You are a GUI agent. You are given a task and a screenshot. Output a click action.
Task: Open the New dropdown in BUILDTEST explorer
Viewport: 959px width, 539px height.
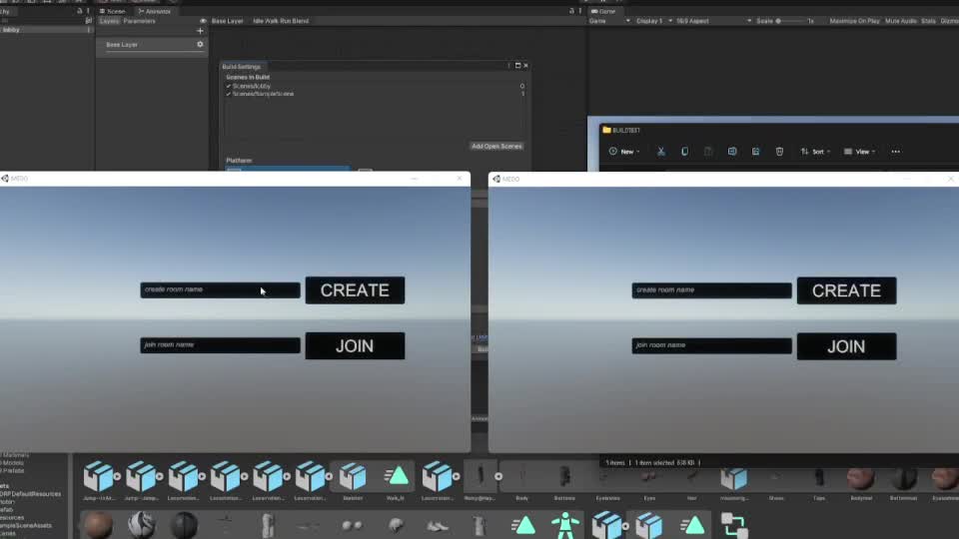pos(624,152)
